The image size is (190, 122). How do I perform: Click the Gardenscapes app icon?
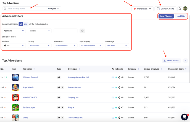15,107
